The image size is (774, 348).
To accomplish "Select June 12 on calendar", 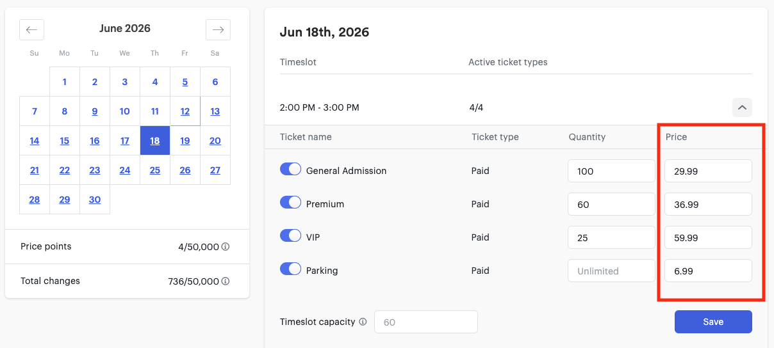I will pos(185,111).
